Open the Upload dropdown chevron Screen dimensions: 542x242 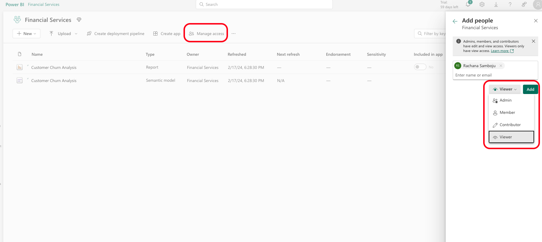click(x=76, y=34)
